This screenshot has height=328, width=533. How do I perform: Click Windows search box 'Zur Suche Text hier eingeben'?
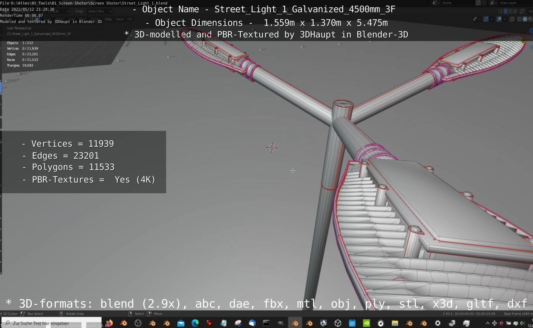[51, 323]
